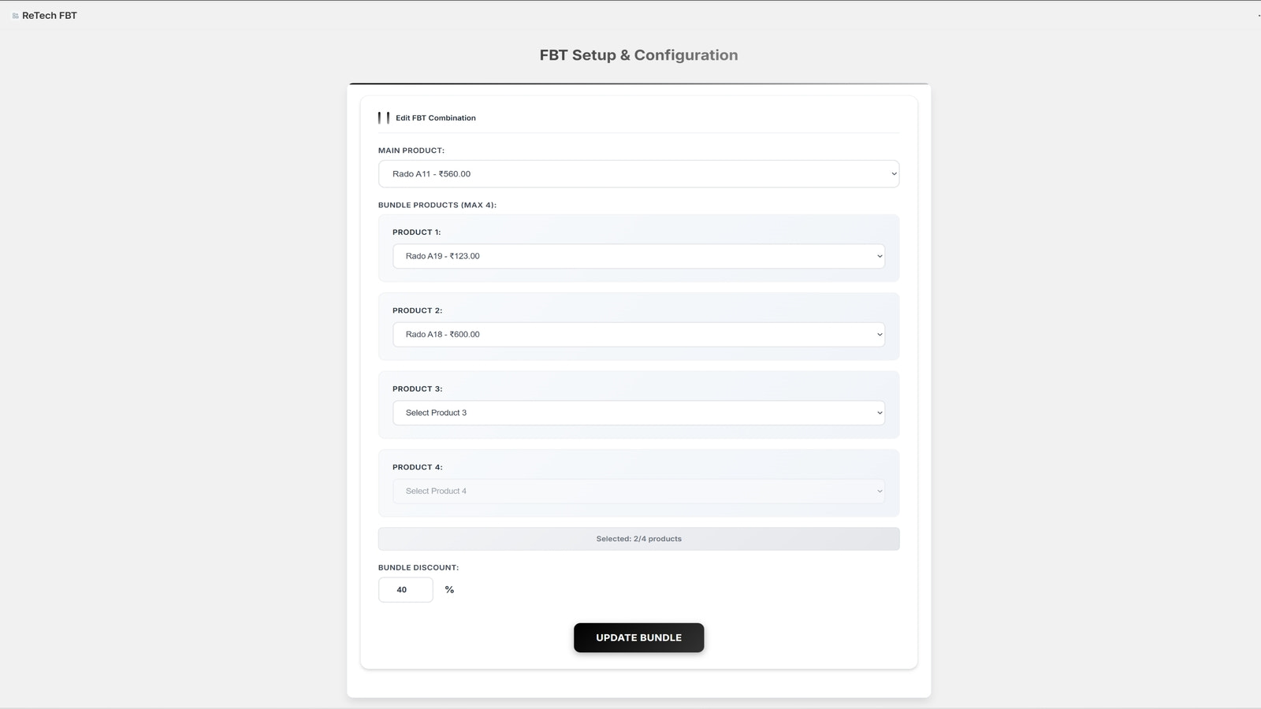Click the FBT Setup & Configuration heading
Viewport: 1261px width, 709px height.
638,55
